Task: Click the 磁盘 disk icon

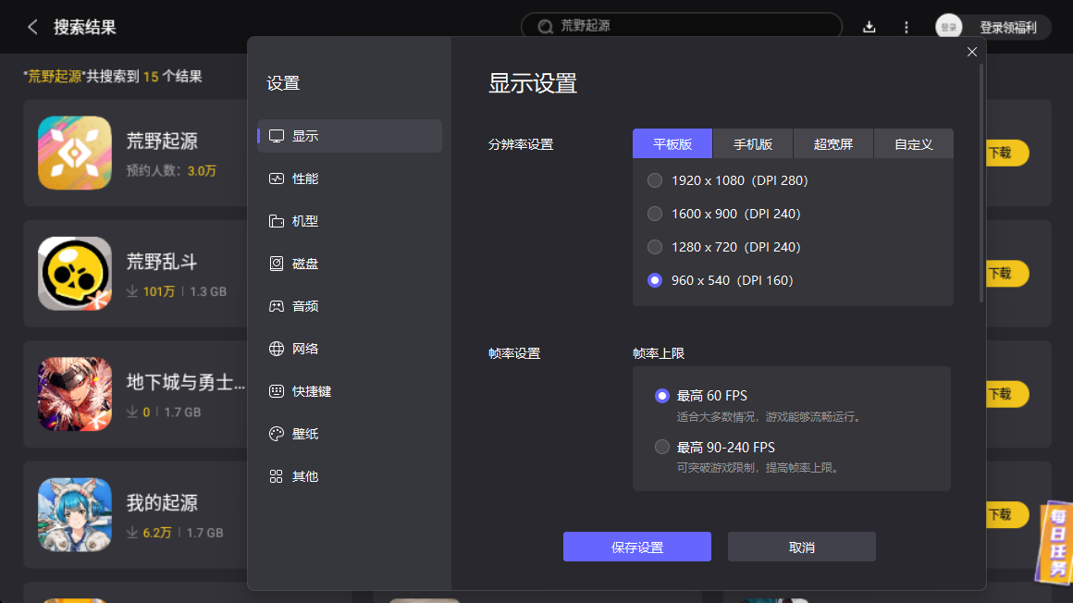Action: 277,264
